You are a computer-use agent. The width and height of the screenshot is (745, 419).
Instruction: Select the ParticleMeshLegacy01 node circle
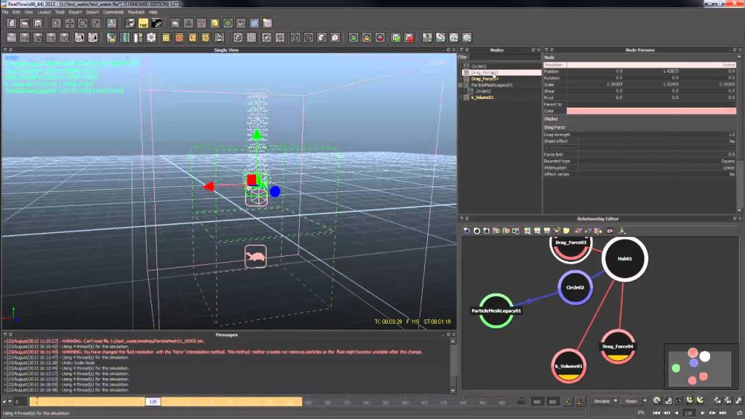tap(496, 311)
